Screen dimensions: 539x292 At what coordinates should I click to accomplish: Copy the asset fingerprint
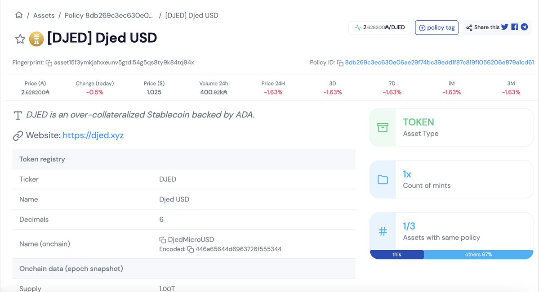[49, 63]
